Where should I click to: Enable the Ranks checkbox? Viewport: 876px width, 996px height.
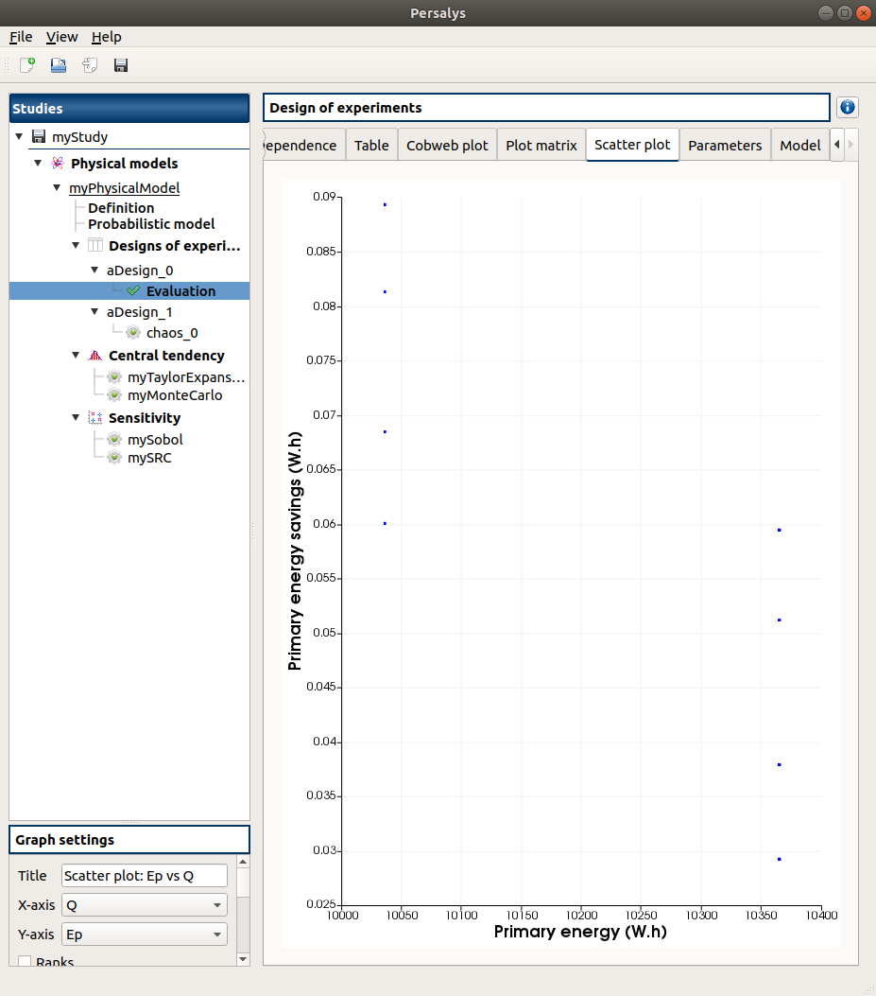(x=26, y=962)
